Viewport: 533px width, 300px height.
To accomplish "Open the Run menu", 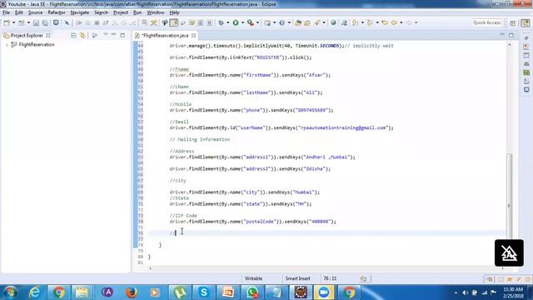I will click(x=137, y=12).
